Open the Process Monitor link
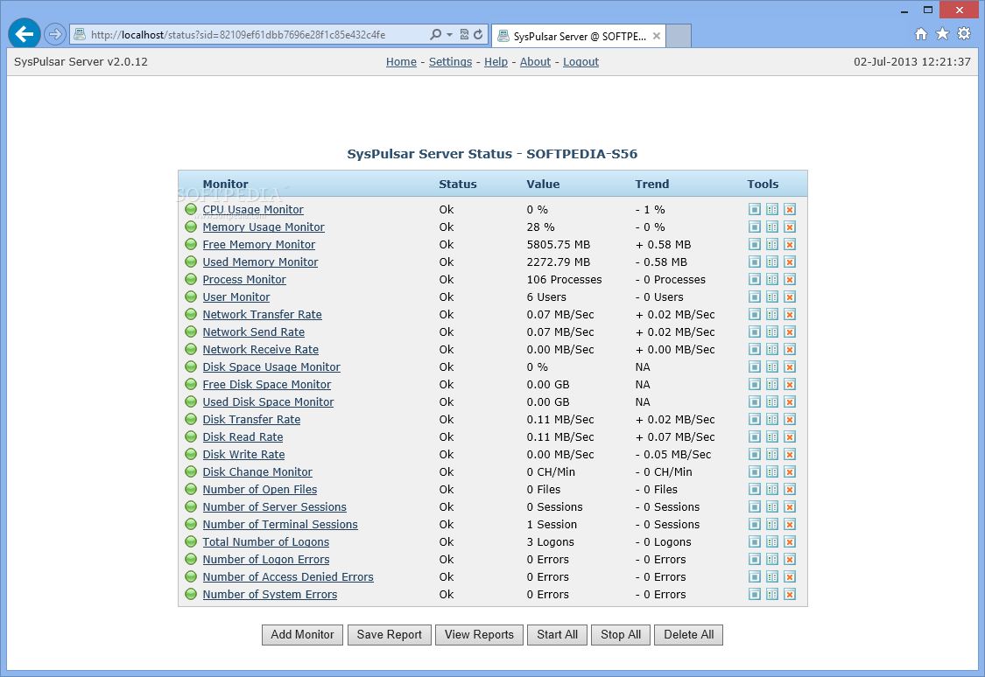This screenshot has width=985, height=677. [244, 279]
